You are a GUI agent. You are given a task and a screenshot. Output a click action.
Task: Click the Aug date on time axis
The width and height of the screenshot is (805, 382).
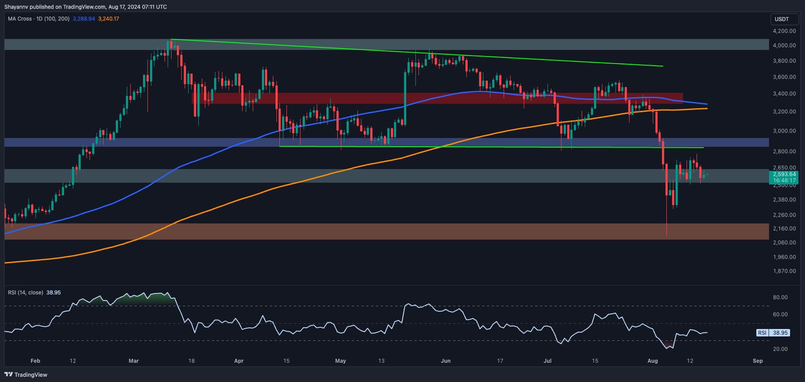[653, 361]
